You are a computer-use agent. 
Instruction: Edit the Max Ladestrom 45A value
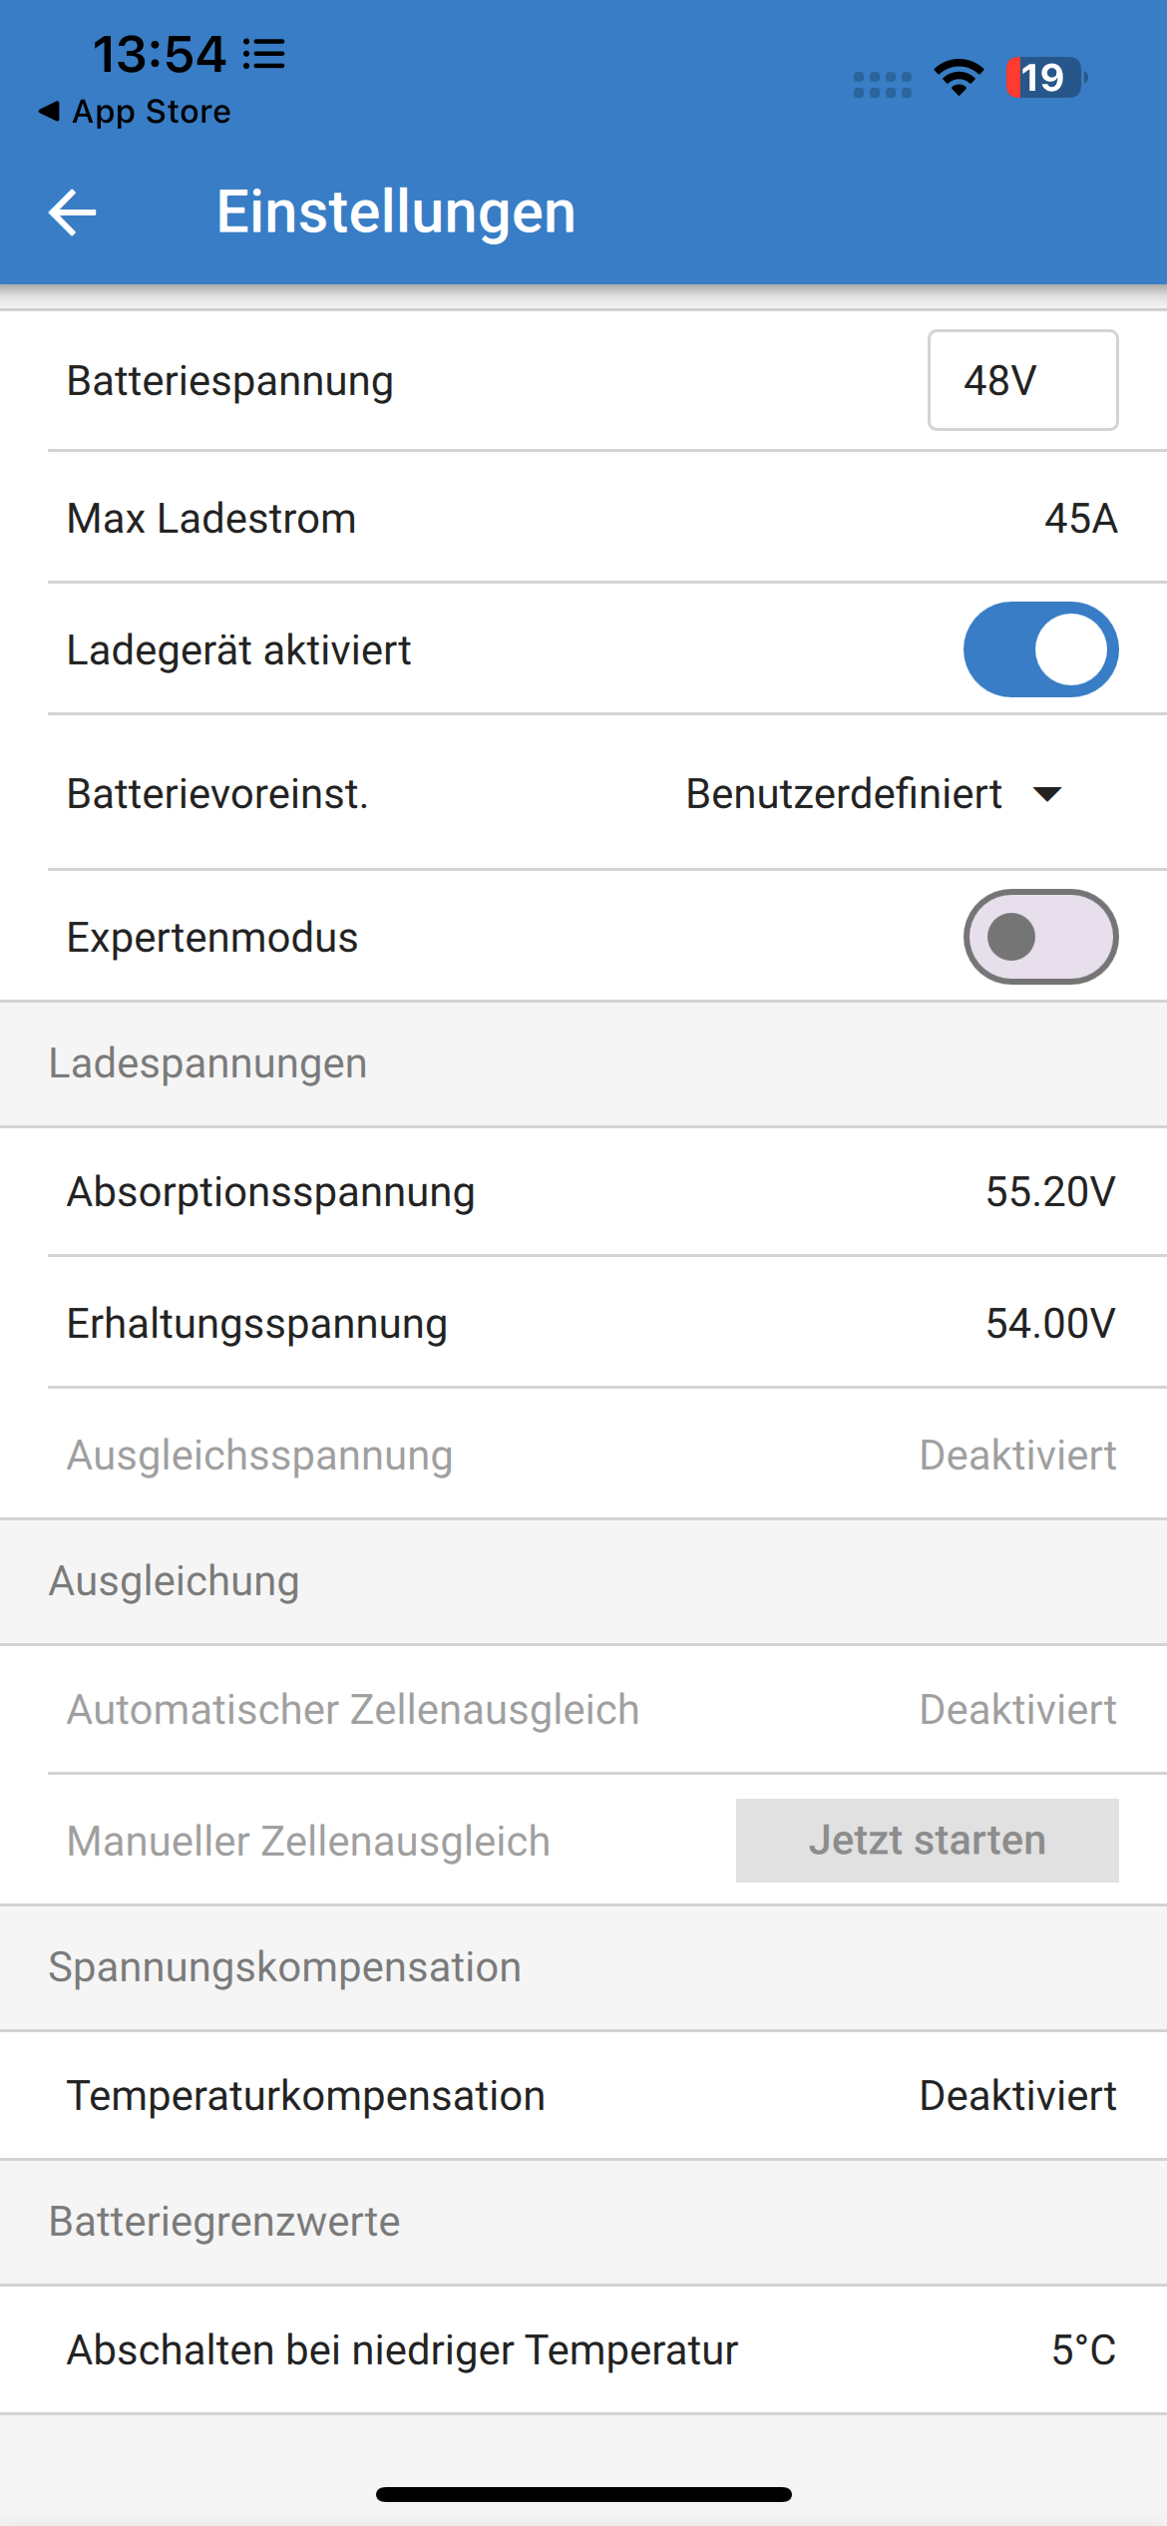coord(1080,518)
